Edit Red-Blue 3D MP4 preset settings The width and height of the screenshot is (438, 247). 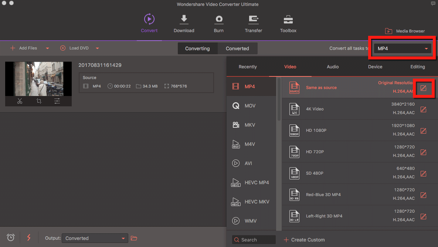click(424, 195)
